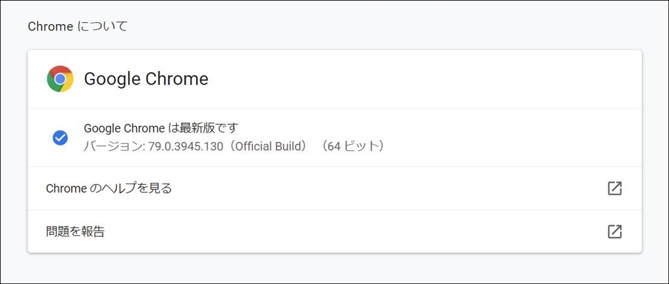Click the Google Chrome title text
Screen dimensions: 669x284
click(146, 79)
